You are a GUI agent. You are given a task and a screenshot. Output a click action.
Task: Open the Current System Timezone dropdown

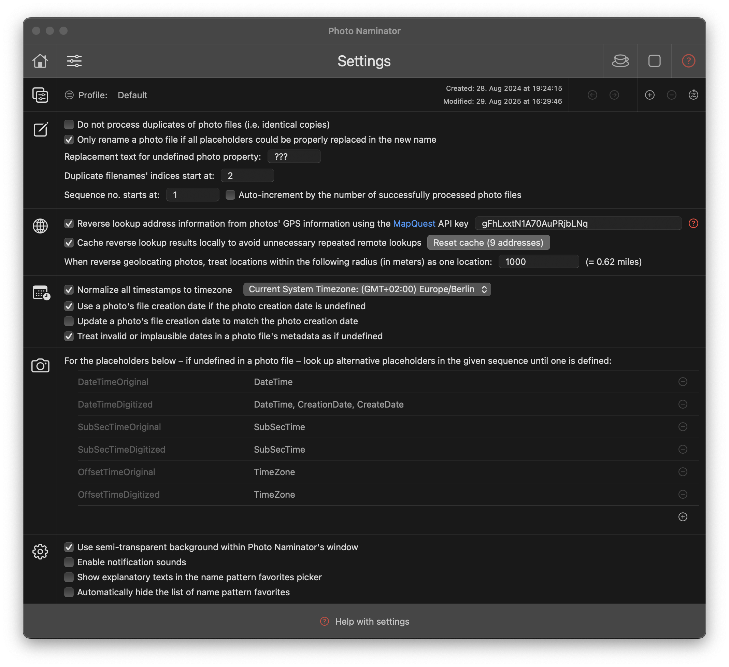367,289
